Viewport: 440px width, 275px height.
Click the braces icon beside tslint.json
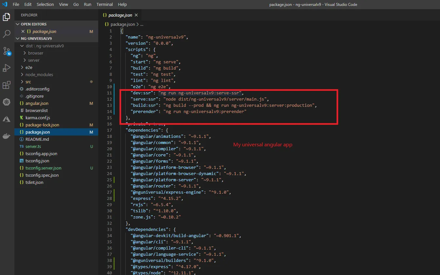22,183
